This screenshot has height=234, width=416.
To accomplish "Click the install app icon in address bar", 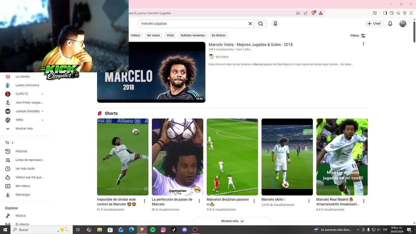I will (298, 13).
